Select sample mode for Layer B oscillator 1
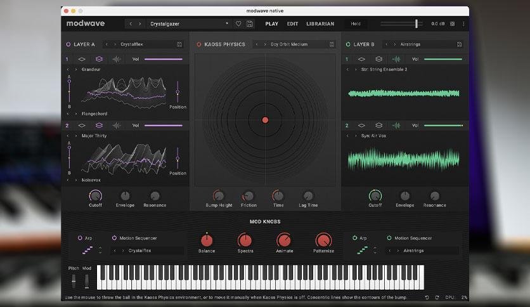Viewport: 530px width, 307px height. point(396,59)
